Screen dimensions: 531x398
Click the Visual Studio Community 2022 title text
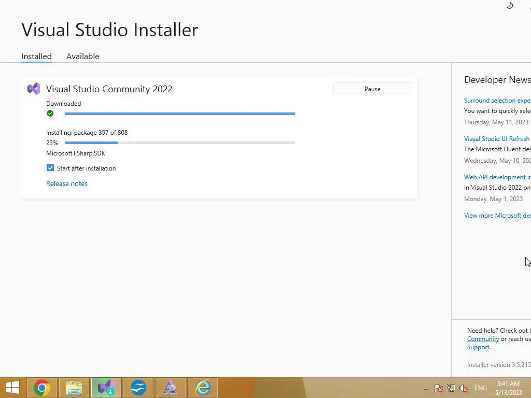(109, 89)
